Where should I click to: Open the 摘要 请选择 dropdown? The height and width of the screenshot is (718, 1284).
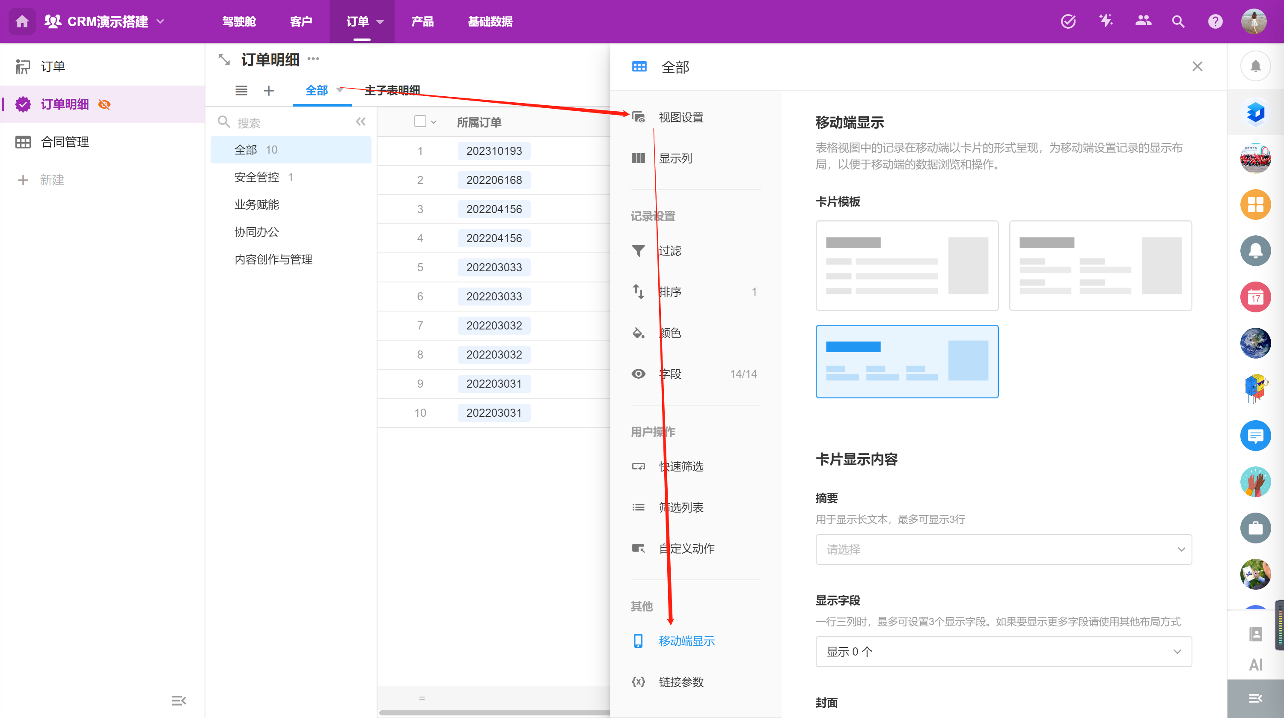pyautogui.click(x=1003, y=549)
